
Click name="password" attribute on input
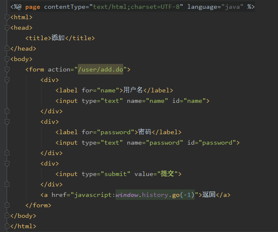155,143
